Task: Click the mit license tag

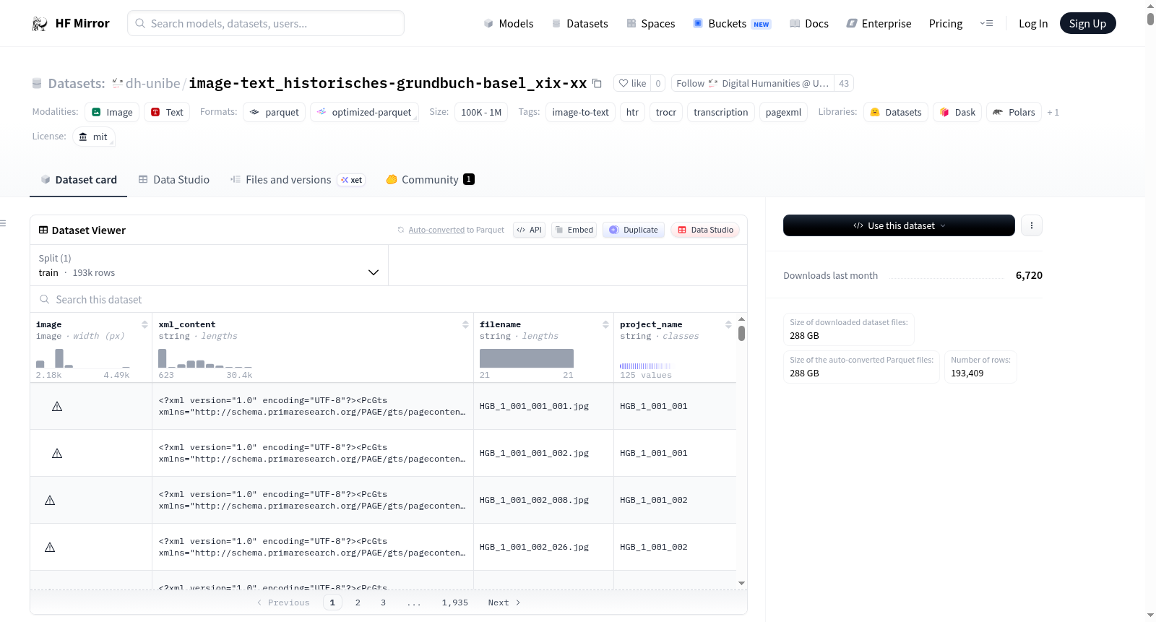Action: click(x=94, y=137)
